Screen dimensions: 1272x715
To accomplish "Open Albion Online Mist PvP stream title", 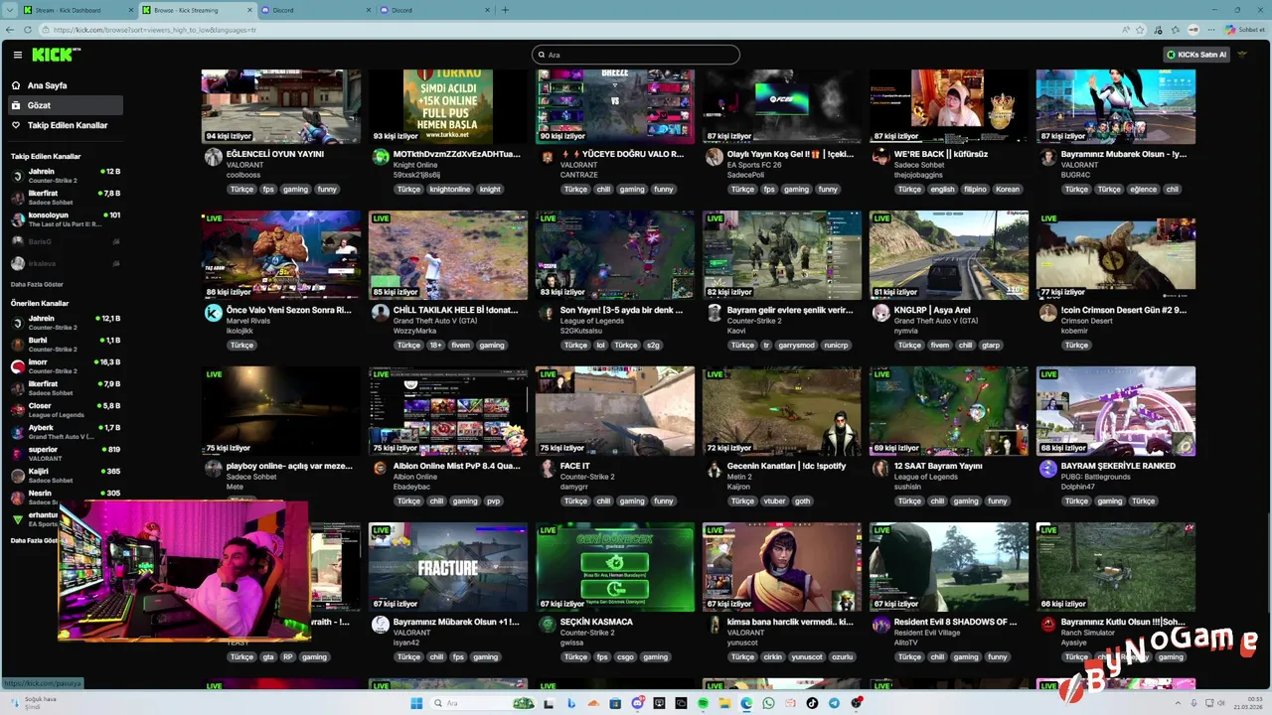I will 456,466.
